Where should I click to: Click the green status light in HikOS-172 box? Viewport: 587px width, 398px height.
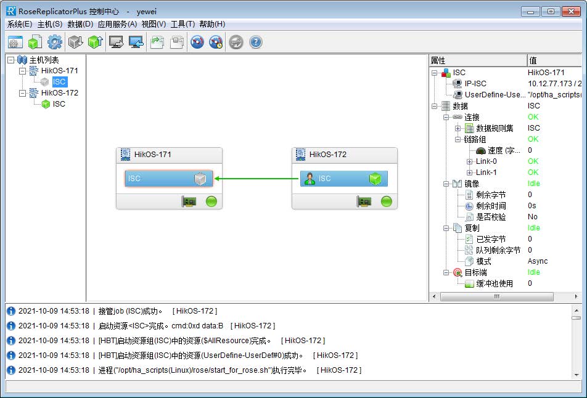[x=387, y=201]
